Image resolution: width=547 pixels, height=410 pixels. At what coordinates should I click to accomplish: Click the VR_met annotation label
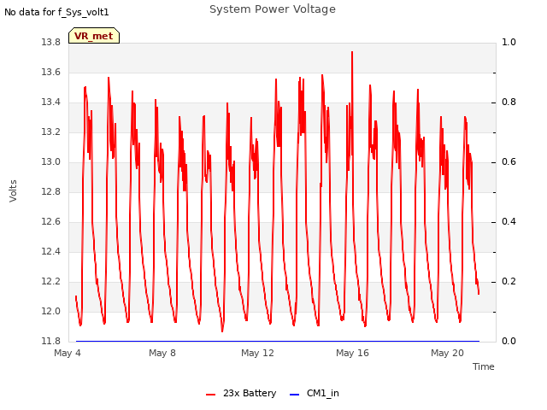click(x=94, y=36)
